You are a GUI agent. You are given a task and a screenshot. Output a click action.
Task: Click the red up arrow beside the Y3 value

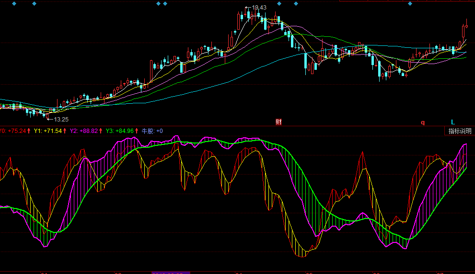point(137,131)
